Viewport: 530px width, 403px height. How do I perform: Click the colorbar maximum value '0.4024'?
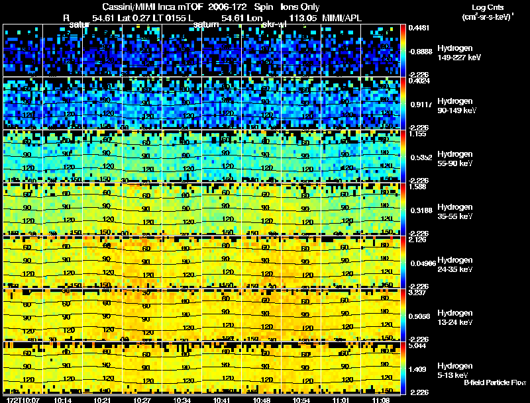pyautogui.click(x=419, y=81)
